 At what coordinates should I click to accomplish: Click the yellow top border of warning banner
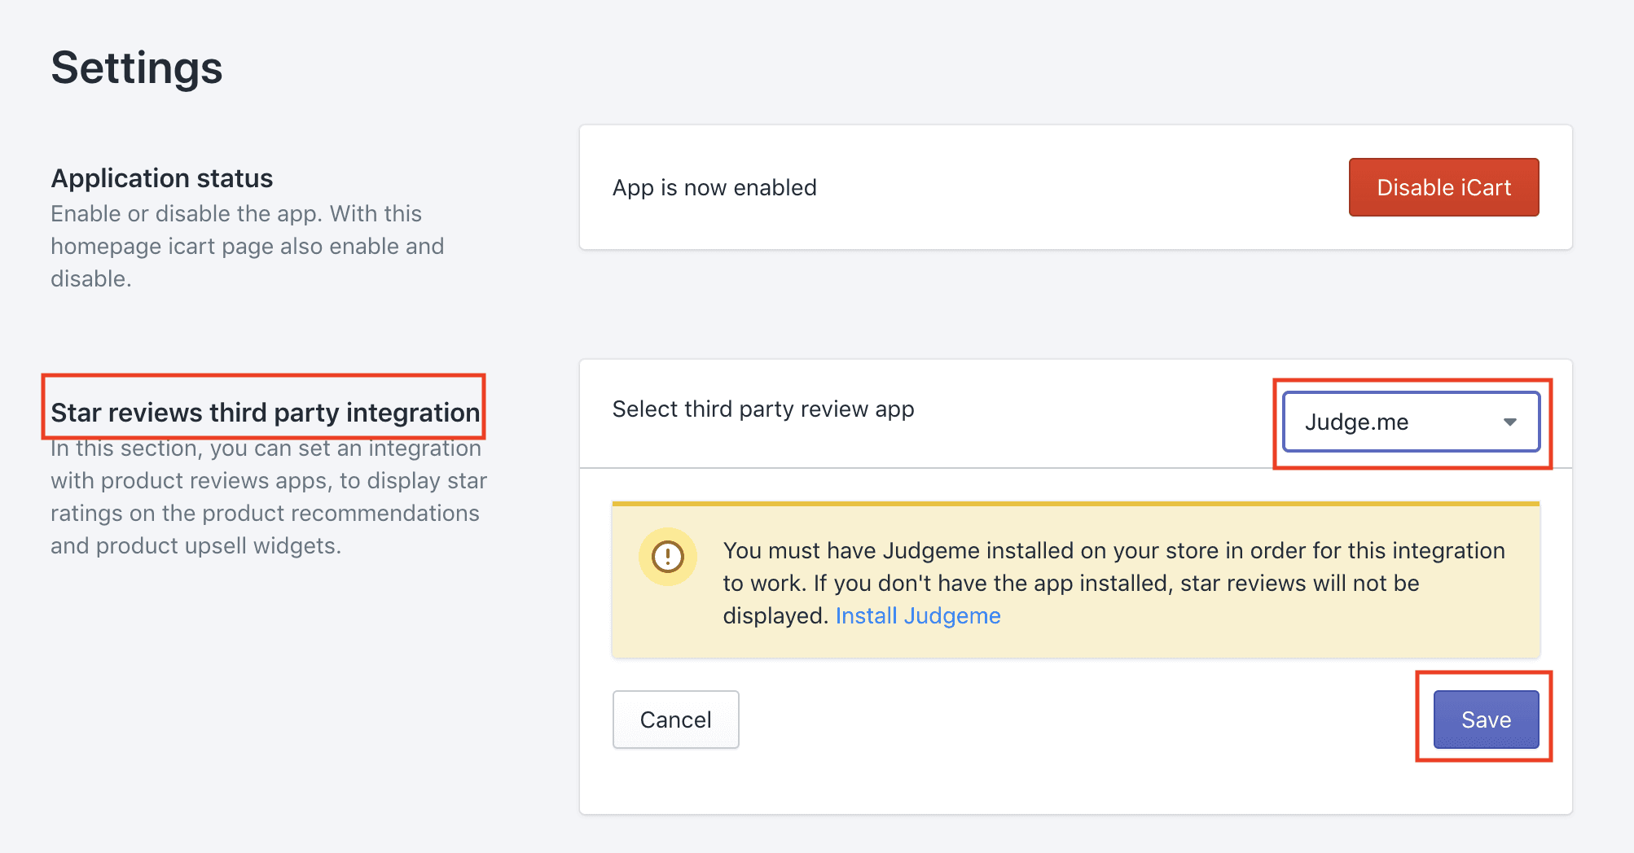pos(1075,504)
